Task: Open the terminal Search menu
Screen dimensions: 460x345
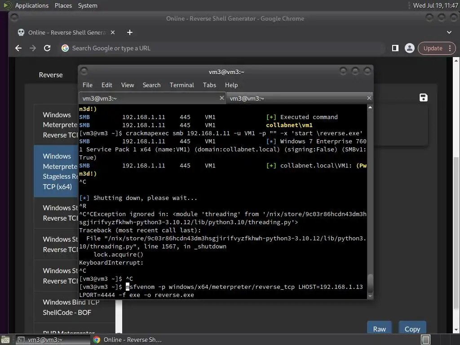Action: pyautogui.click(x=151, y=85)
